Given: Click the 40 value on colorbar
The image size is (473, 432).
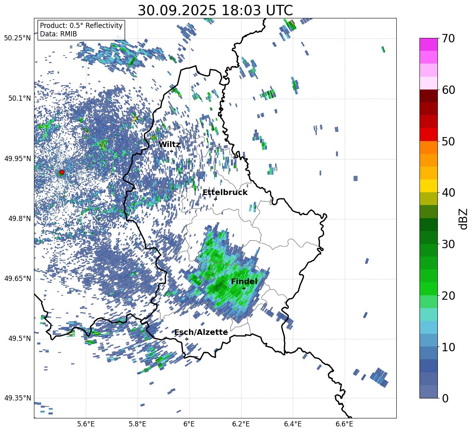Looking at the screenshot, I should pos(448,193).
